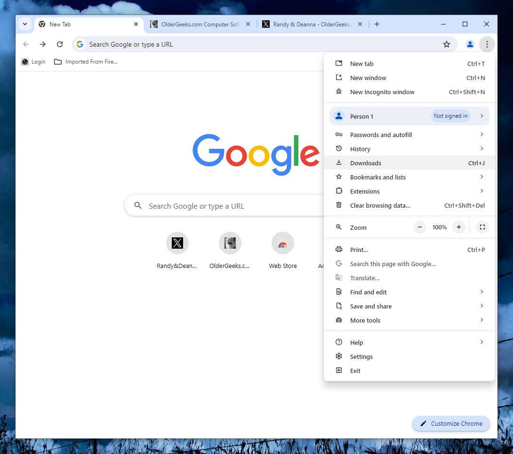Close the New Tab tab

coord(136,24)
